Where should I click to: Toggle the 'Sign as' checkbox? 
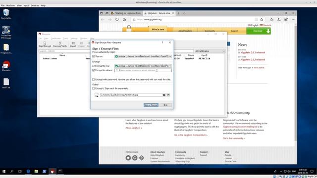coord(94,56)
